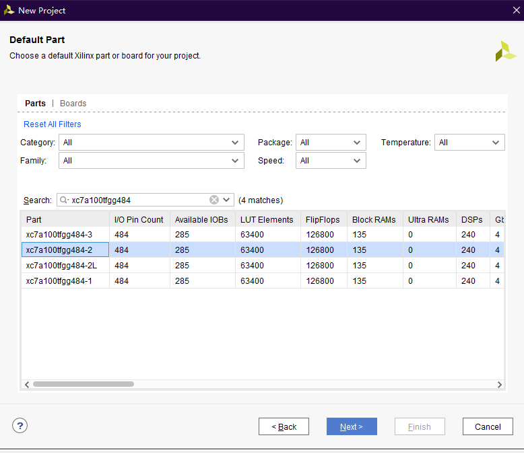Select part xc7a100tfgg484-2
The image size is (524, 454).
click(65, 250)
